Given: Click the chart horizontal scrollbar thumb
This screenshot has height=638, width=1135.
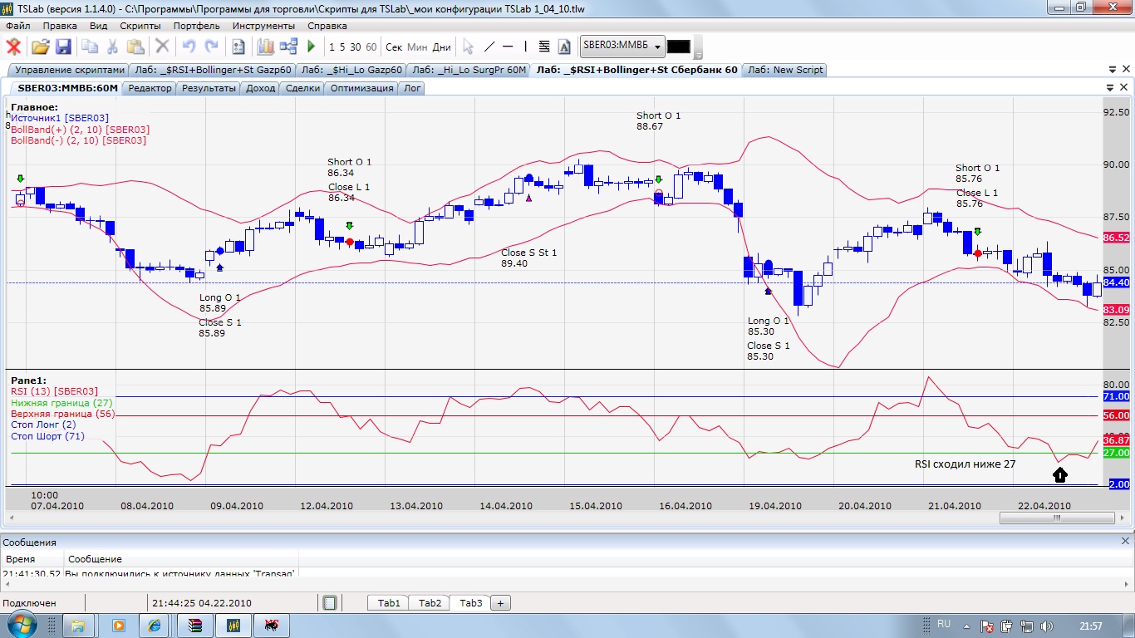Looking at the screenshot, I should [1057, 518].
